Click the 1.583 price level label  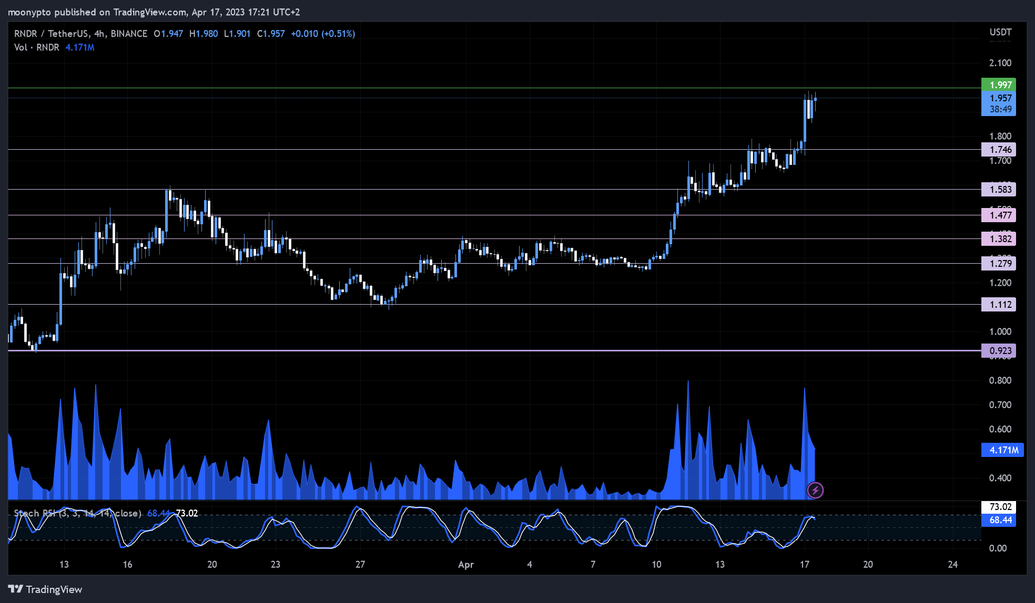click(x=999, y=190)
